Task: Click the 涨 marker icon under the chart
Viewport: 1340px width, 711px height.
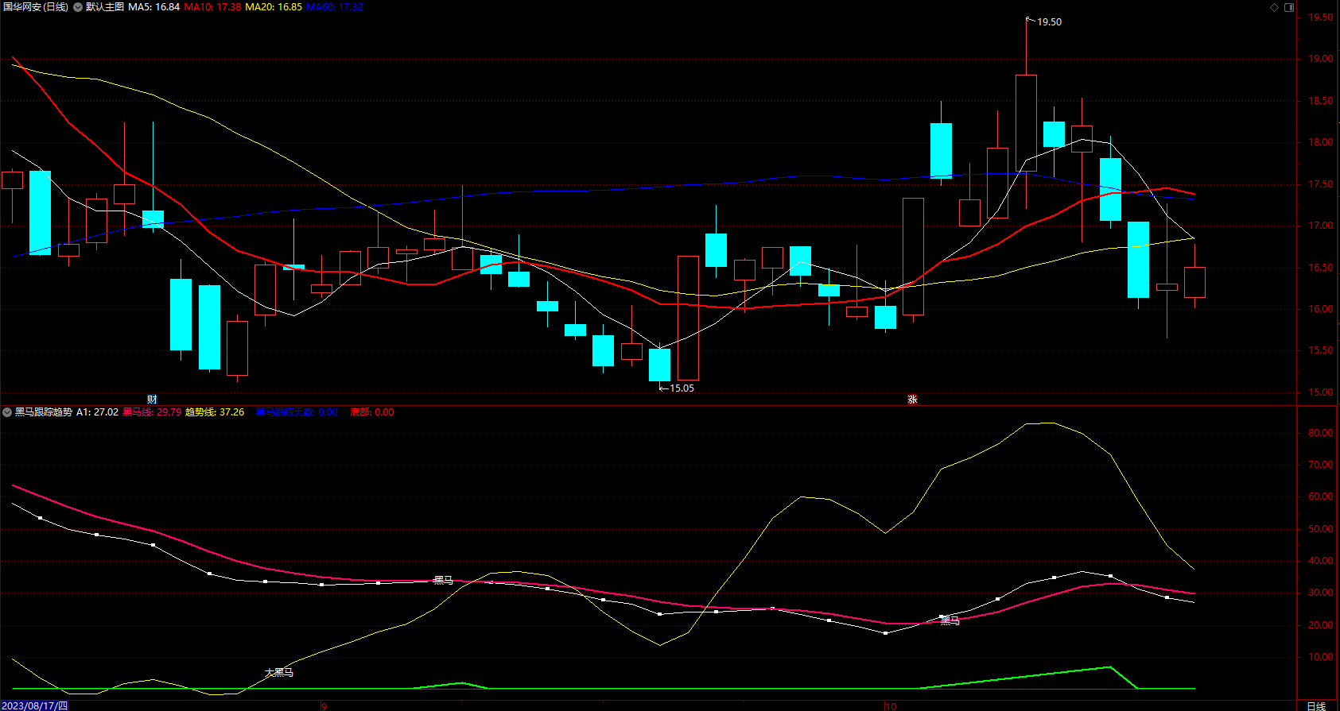Action: point(912,399)
